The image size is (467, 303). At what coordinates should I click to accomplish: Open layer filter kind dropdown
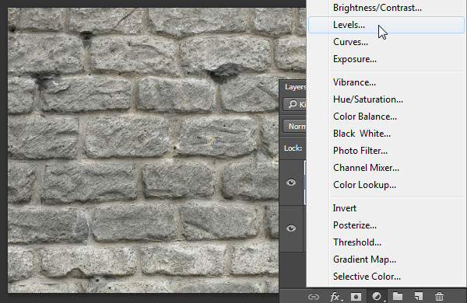tap(294, 104)
